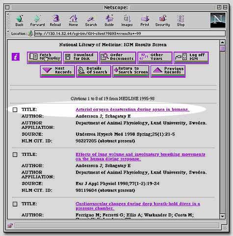233x236 pixels.
Task: Open Effects of lung volume link
Action: coord(140,157)
